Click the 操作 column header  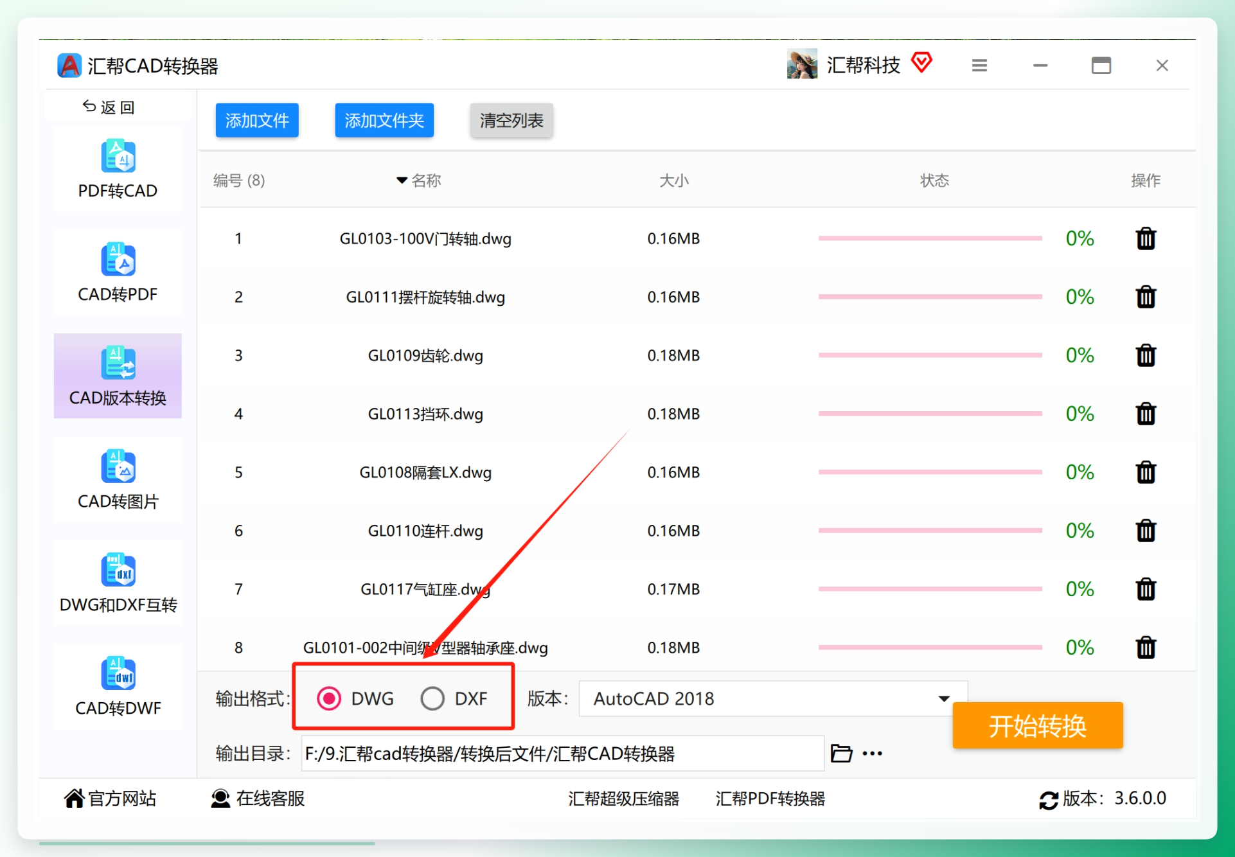coord(1146,181)
